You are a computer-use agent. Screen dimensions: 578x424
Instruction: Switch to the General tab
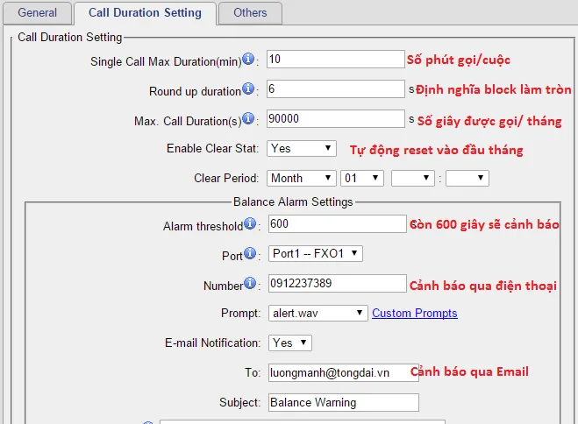coord(36,13)
